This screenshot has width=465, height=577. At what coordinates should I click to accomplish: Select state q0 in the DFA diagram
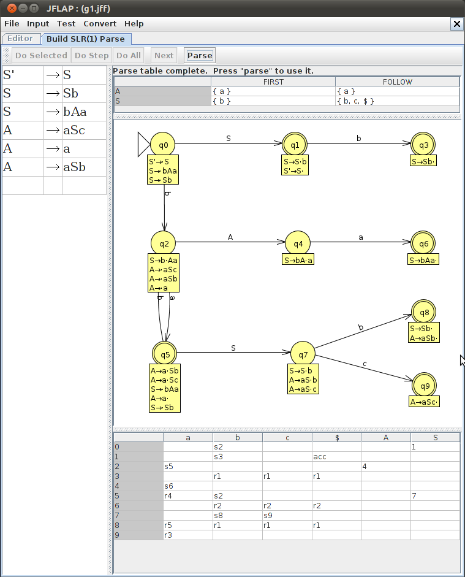(164, 145)
